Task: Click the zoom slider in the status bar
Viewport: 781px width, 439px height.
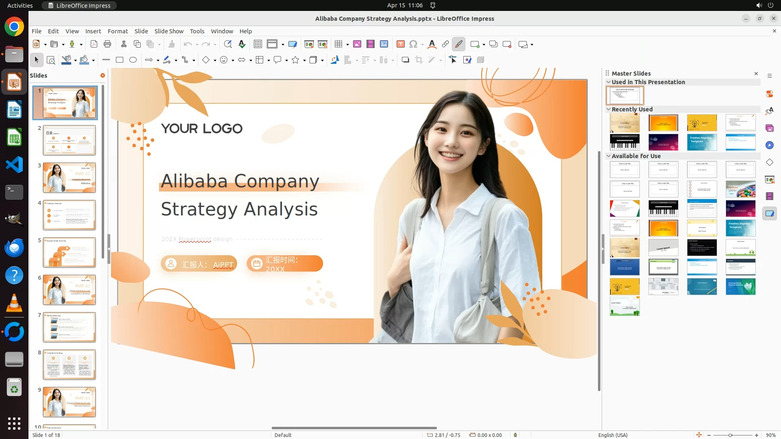Action: click(x=730, y=435)
